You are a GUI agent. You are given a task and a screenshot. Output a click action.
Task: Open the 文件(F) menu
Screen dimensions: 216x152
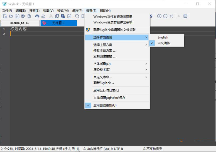coord(7,11)
